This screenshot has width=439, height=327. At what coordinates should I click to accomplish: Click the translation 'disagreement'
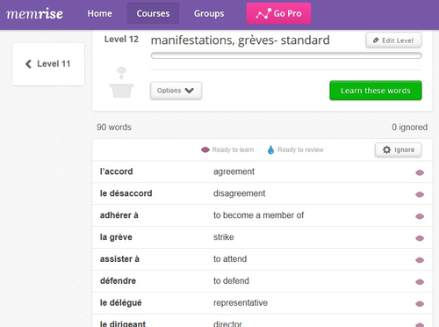coord(239,193)
